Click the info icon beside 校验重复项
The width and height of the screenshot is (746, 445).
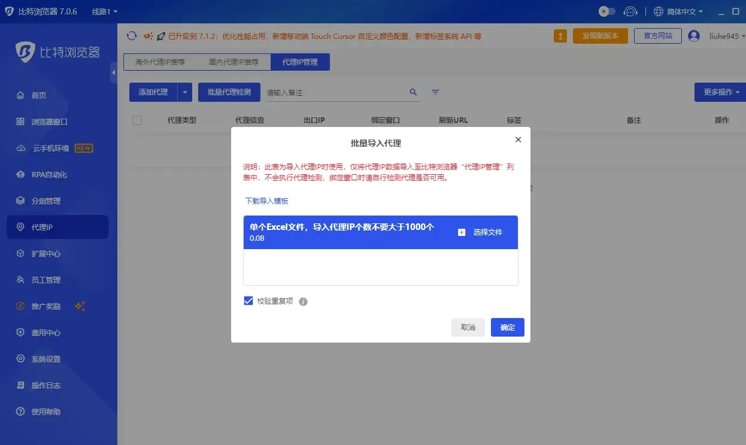click(303, 301)
